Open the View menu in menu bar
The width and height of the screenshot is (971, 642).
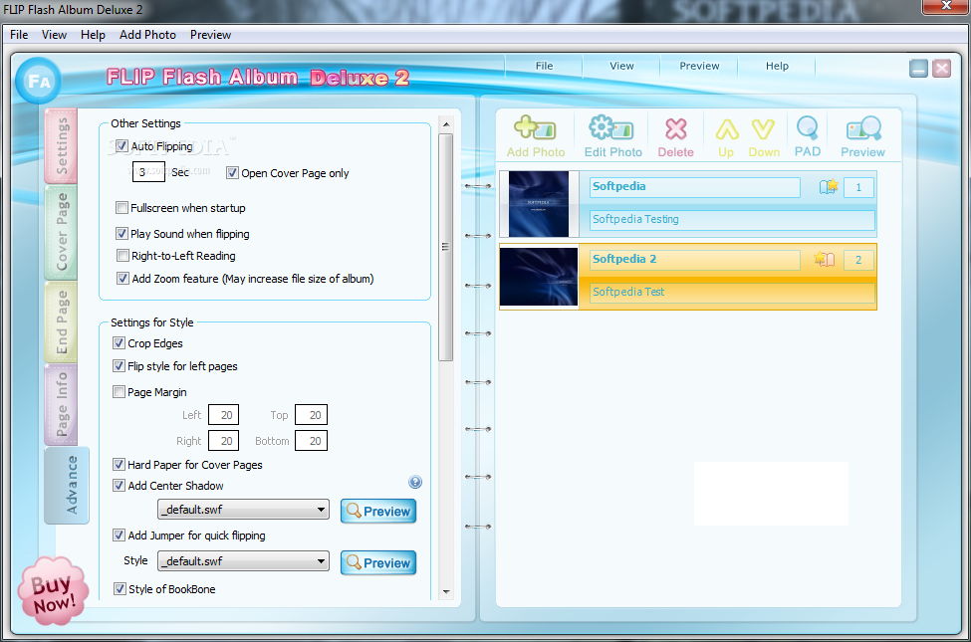click(x=54, y=35)
